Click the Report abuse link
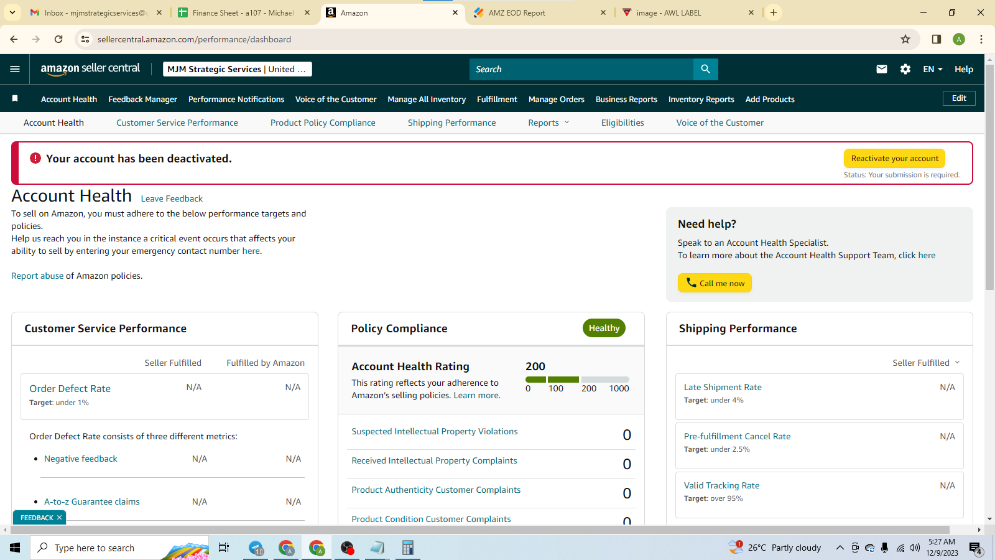The image size is (995, 560). [37, 276]
